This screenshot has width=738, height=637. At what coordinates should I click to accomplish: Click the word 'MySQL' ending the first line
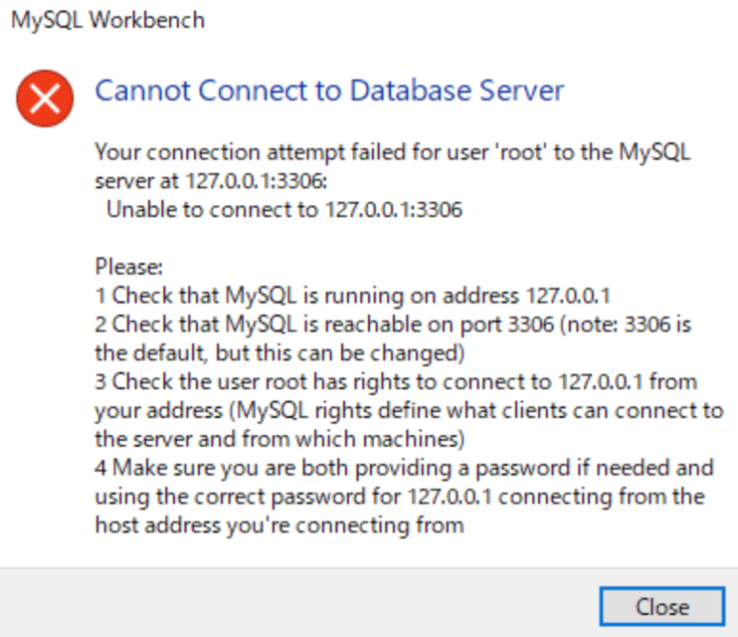click(x=654, y=153)
